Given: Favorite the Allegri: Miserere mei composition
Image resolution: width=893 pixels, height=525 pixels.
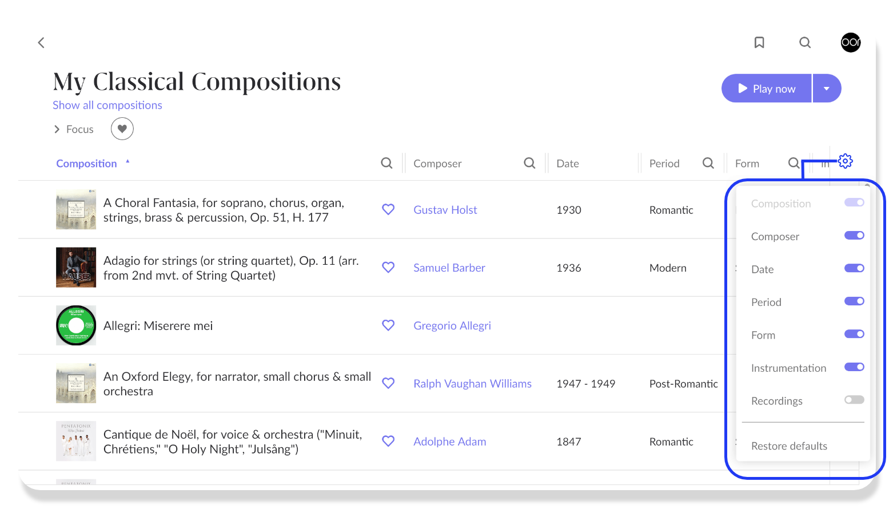Looking at the screenshot, I should point(388,325).
